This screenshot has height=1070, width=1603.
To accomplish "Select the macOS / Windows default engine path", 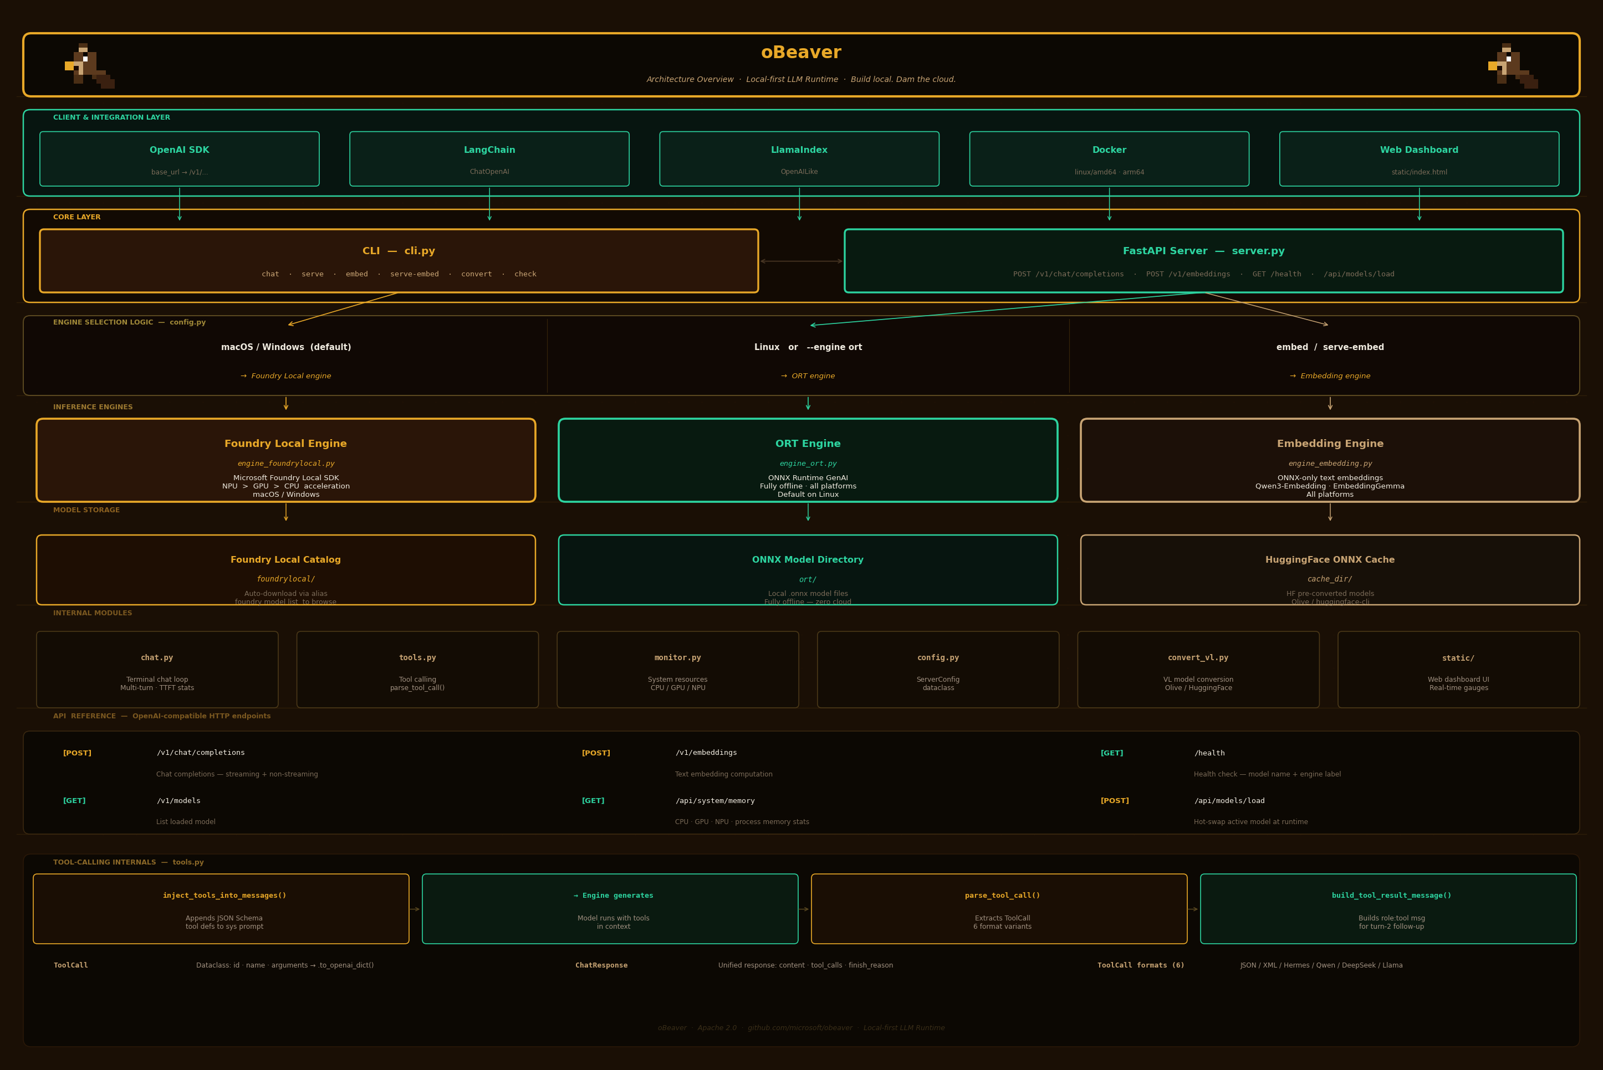I will (x=285, y=356).
